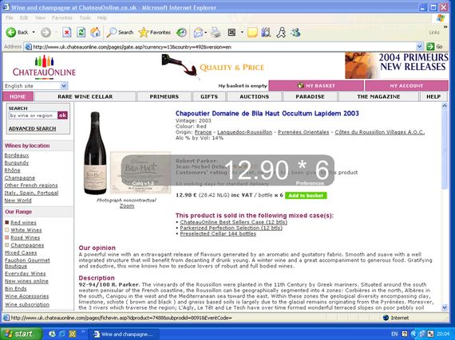Open the Messenger person icon
455x340 pixels.
pos(281,33)
